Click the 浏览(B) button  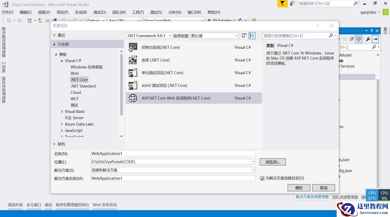point(273,161)
